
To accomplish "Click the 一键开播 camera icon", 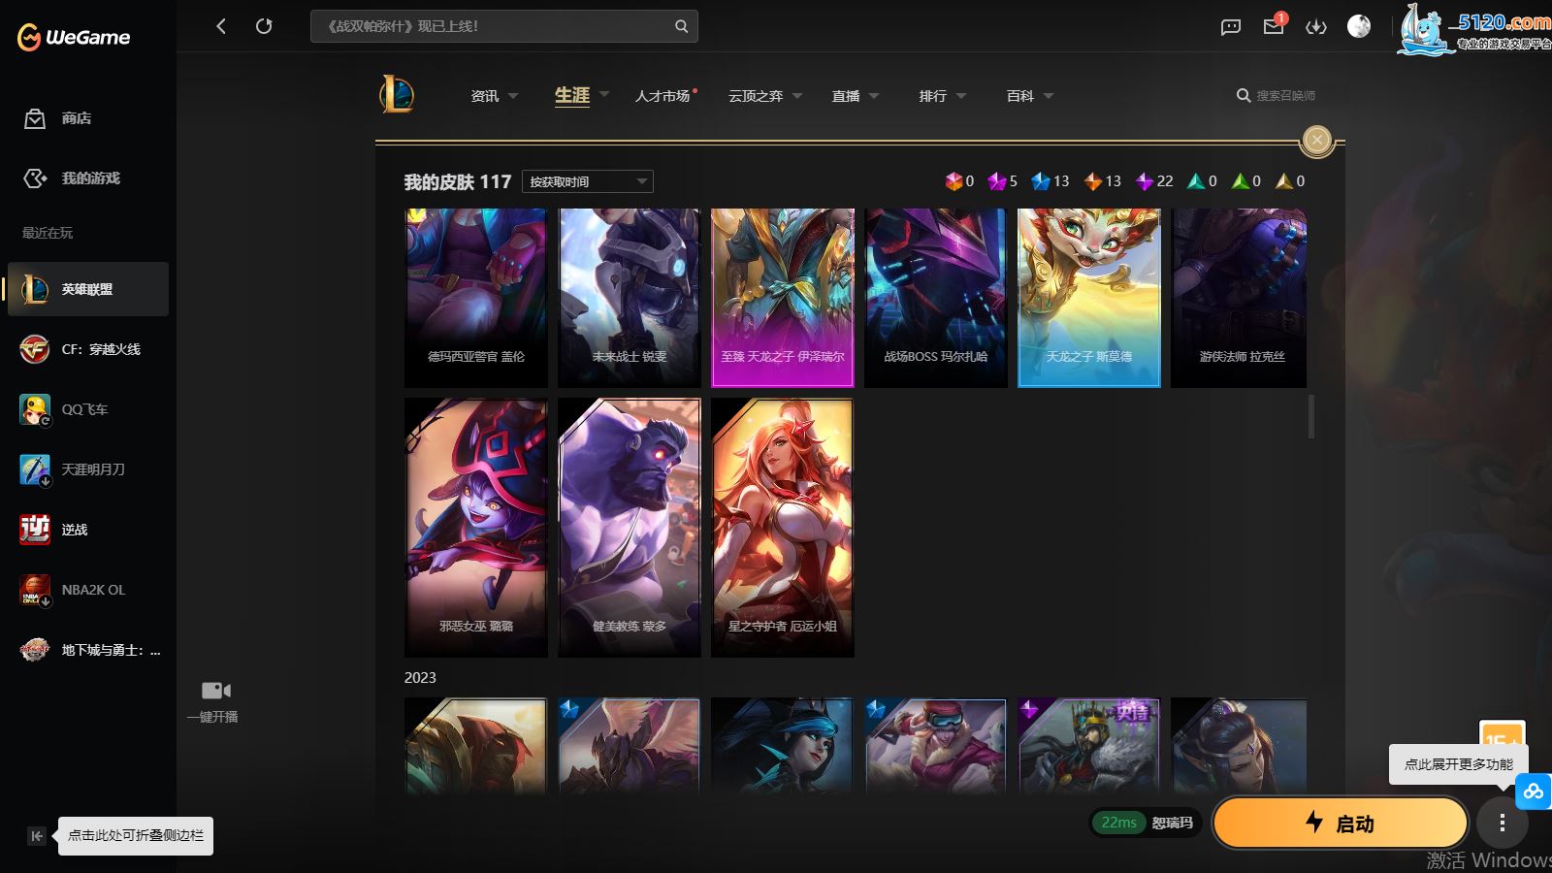I will point(215,691).
